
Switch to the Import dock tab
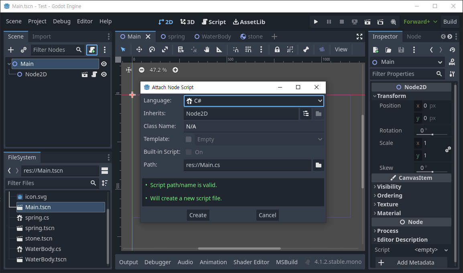point(41,37)
